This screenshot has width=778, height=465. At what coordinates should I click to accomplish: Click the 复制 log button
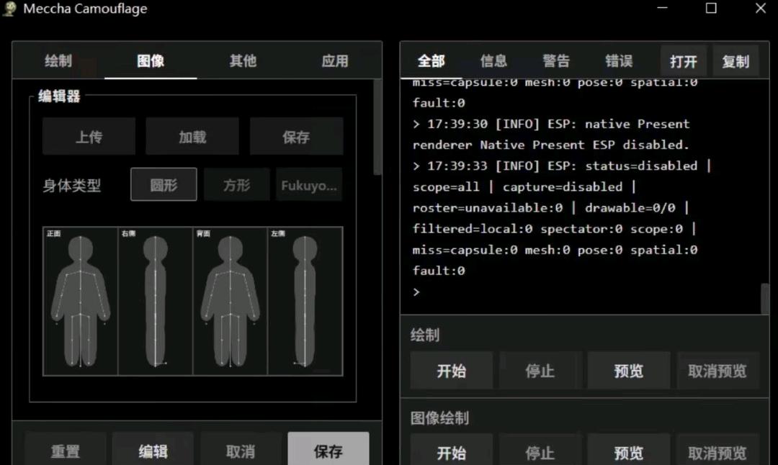click(x=735, y=61)
